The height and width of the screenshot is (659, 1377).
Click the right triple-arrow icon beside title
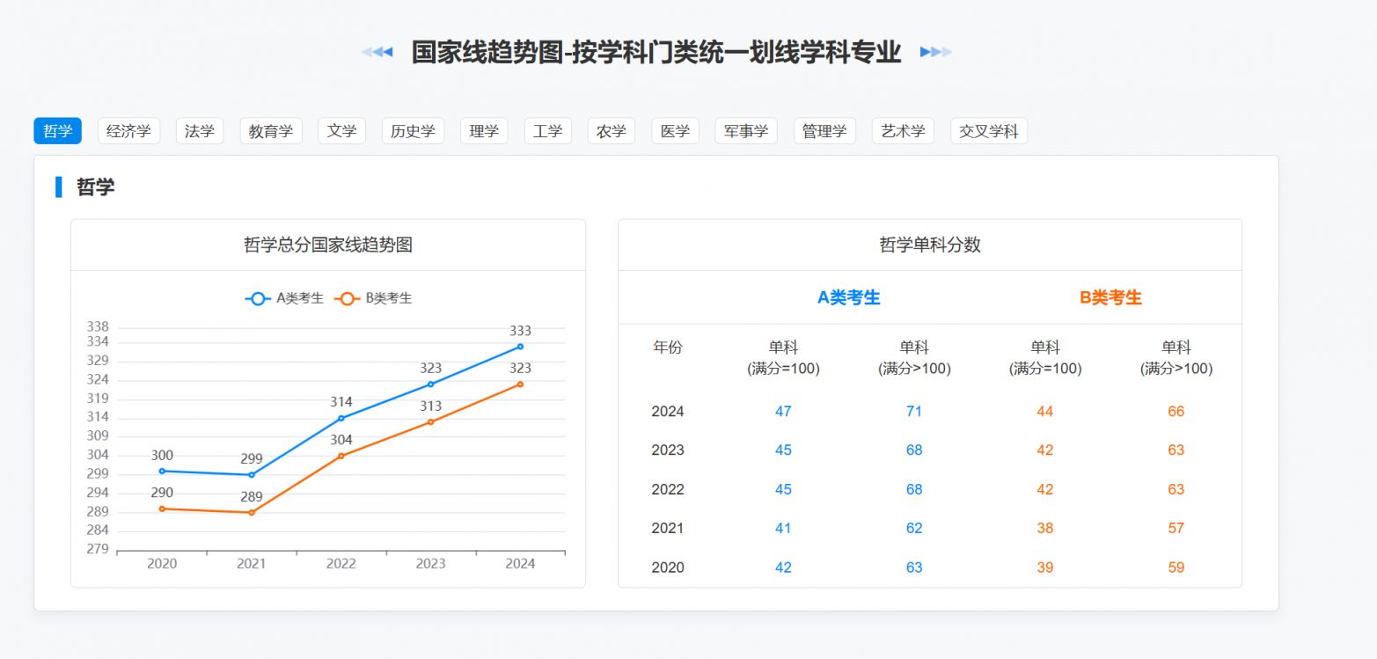coord(936,52)
